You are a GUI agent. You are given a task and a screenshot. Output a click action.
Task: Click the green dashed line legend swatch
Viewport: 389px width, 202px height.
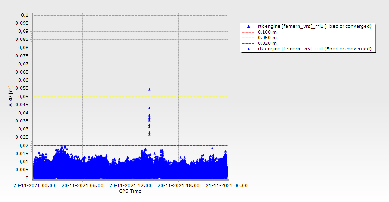coord(248,43)
